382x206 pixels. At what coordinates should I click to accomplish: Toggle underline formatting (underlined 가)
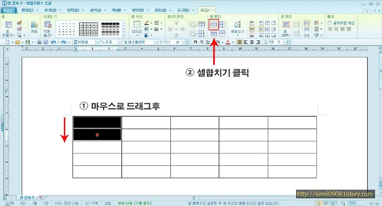click(x=207, y=42)
